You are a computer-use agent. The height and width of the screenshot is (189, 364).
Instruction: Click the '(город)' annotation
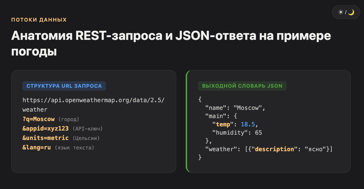[x=69, y=119]
